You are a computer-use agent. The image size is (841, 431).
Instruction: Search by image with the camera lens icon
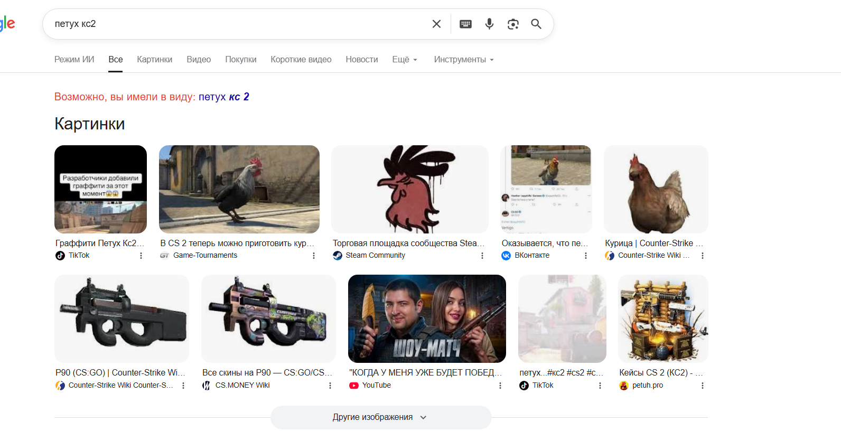point(513,24)
